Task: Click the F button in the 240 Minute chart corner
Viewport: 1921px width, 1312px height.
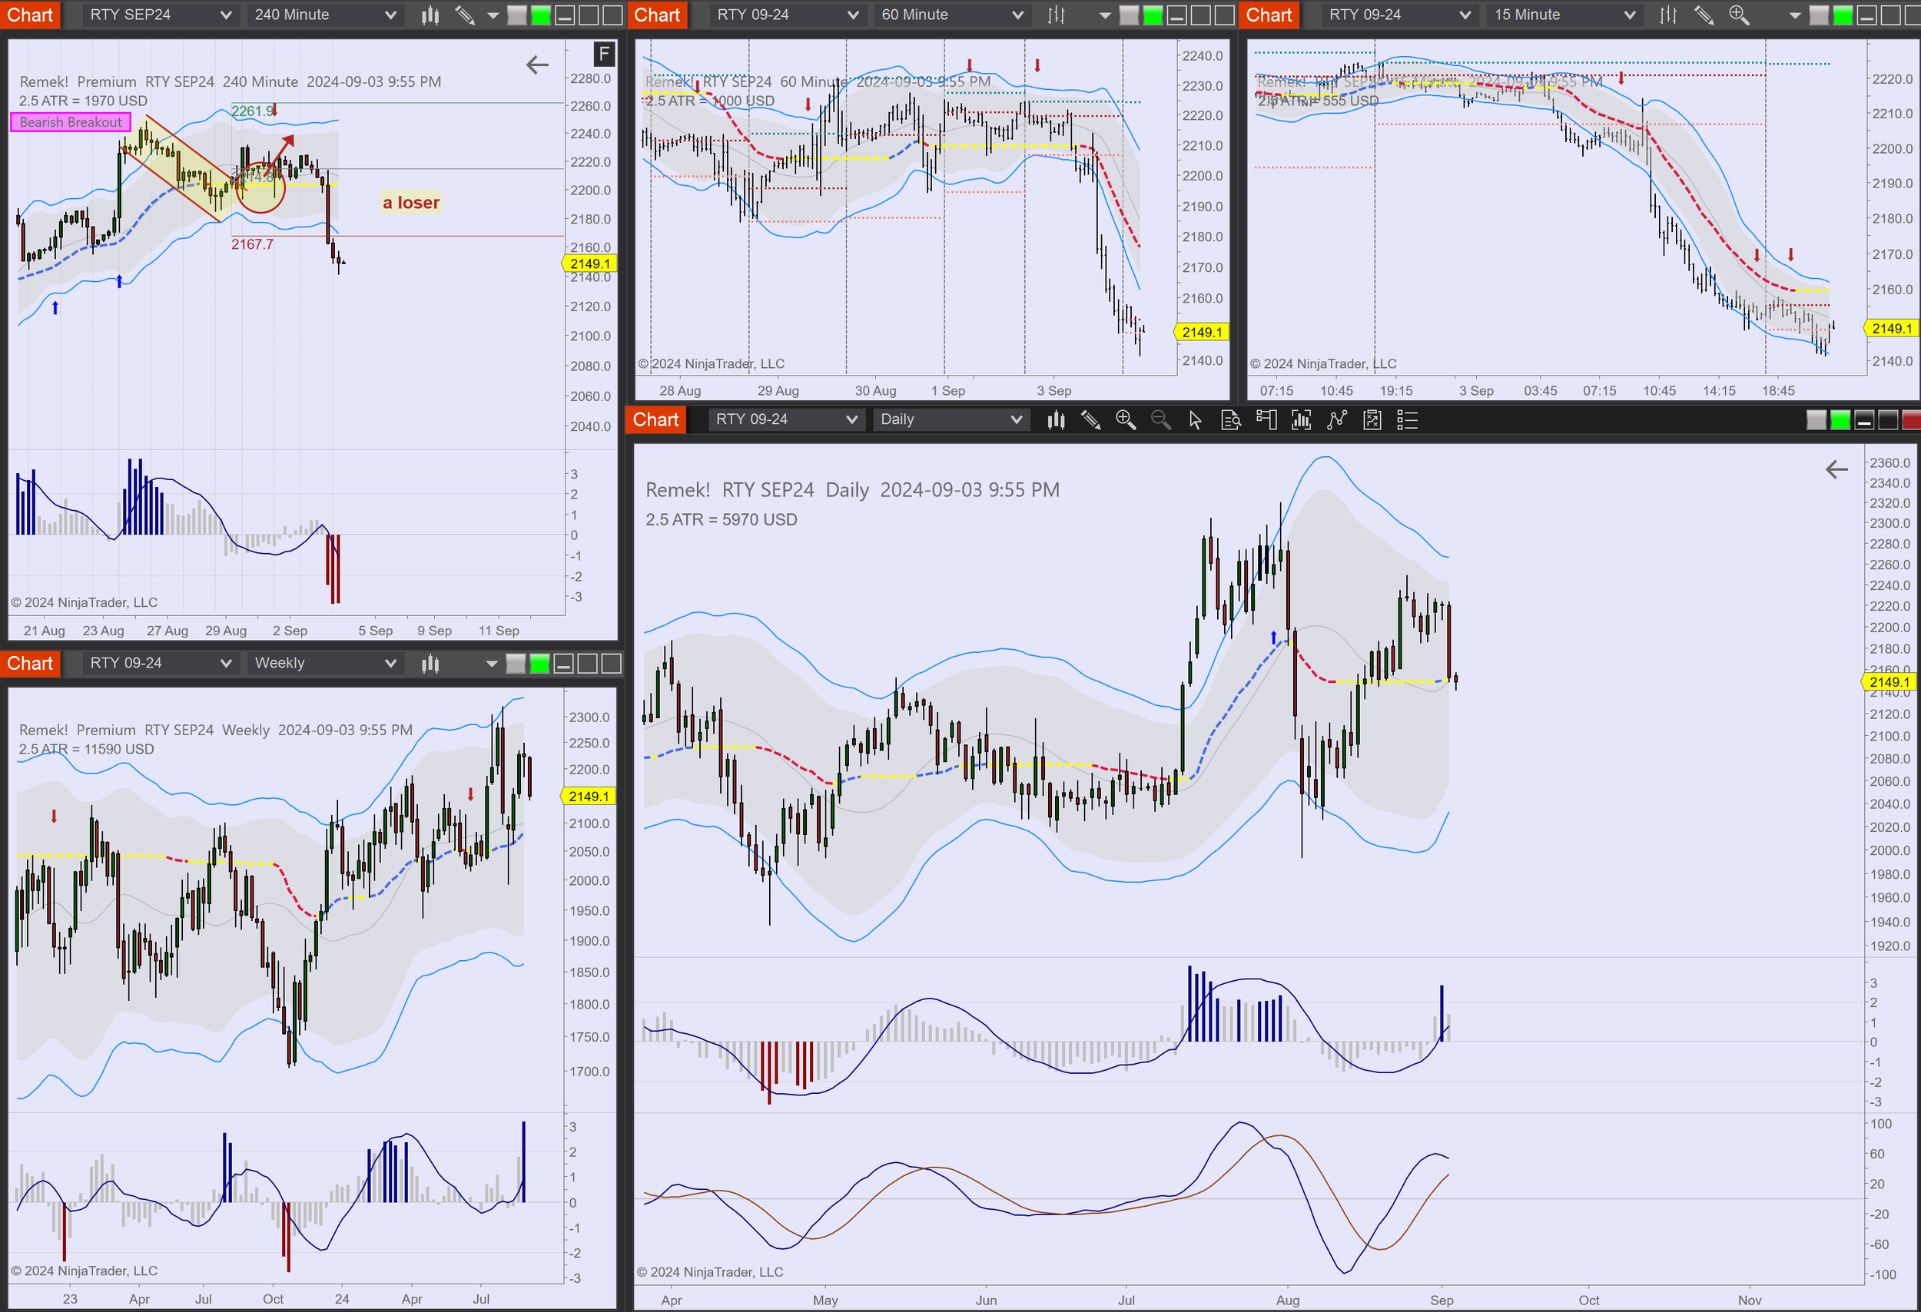Action: tap(605, 54)
